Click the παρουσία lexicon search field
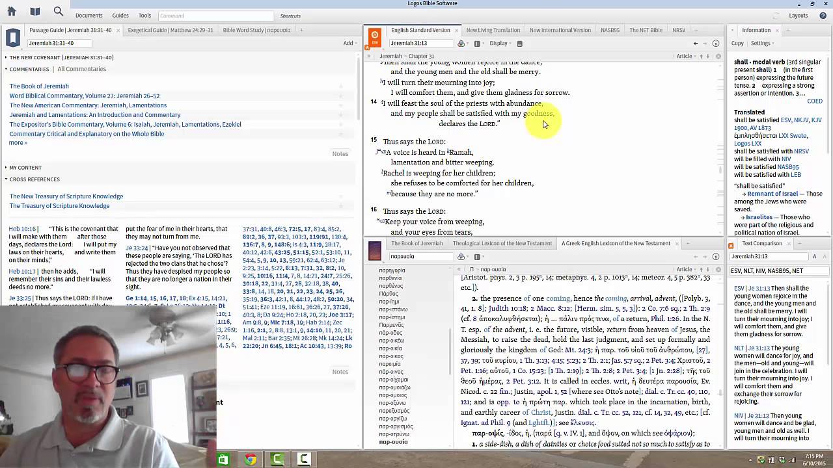833x468 pixels. pos(420,257)
